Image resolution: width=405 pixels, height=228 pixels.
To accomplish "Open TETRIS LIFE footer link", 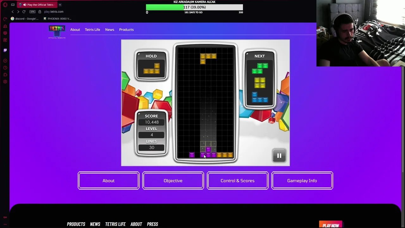I will coord(115,224).
